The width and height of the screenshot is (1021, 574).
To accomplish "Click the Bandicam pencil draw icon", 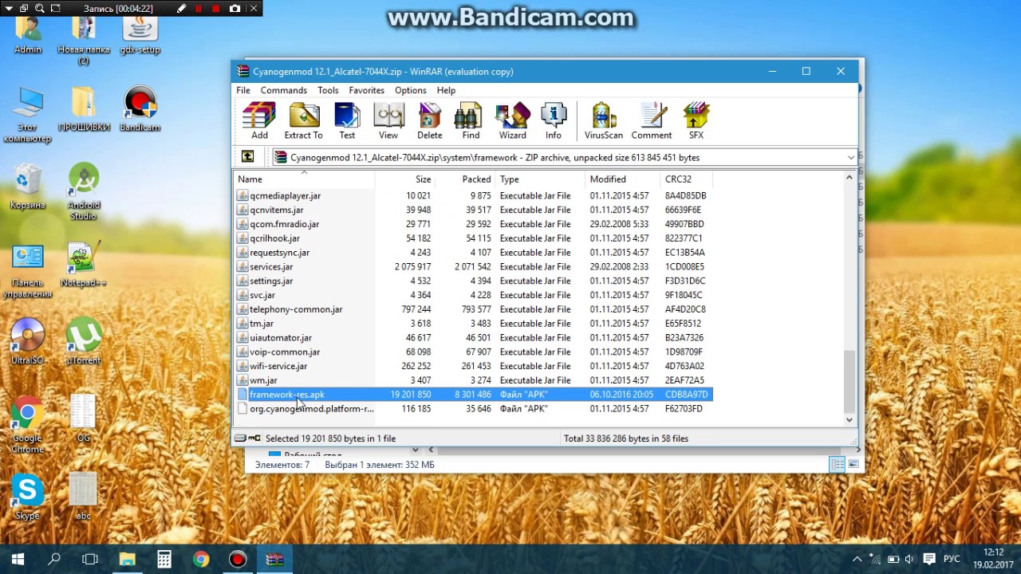I will (x=181, y=9).
